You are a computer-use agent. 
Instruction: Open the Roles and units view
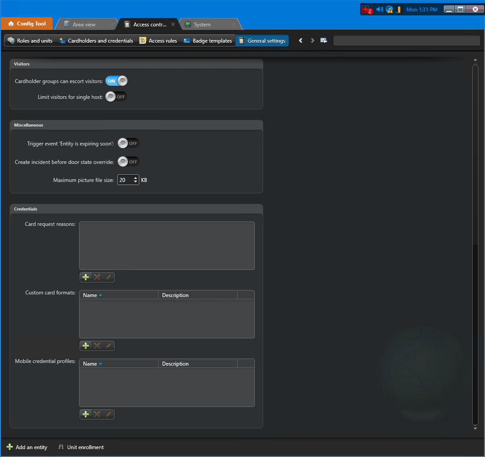[30, 40]
